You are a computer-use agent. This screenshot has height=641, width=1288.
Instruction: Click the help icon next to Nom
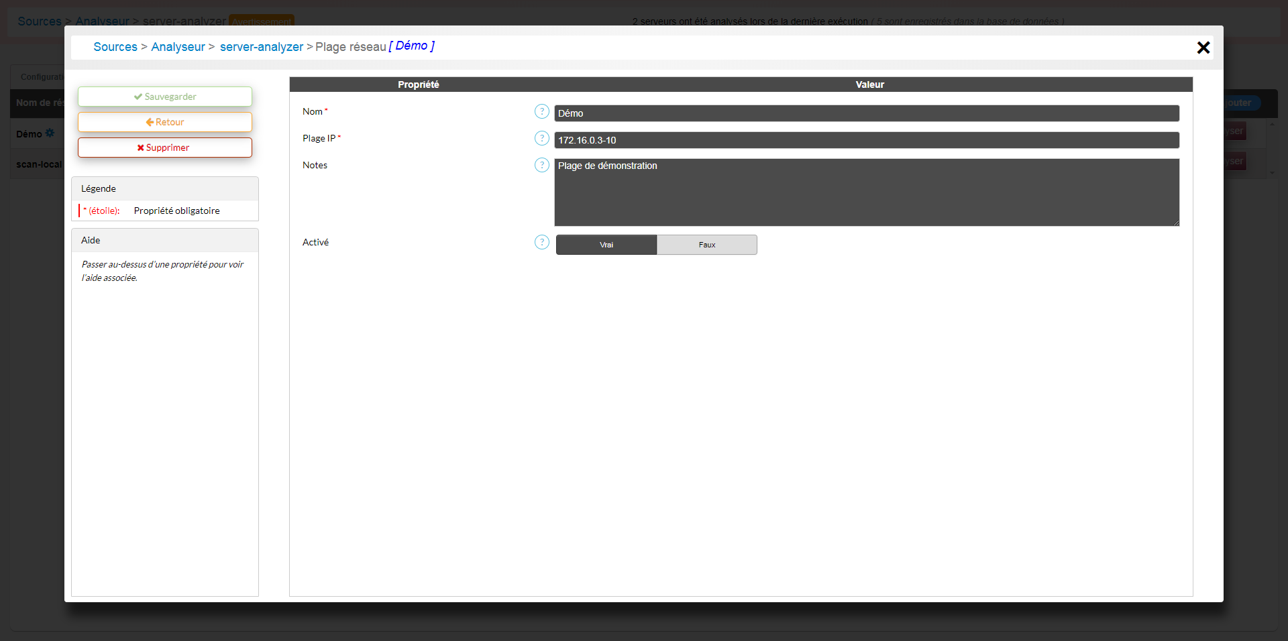541,111
